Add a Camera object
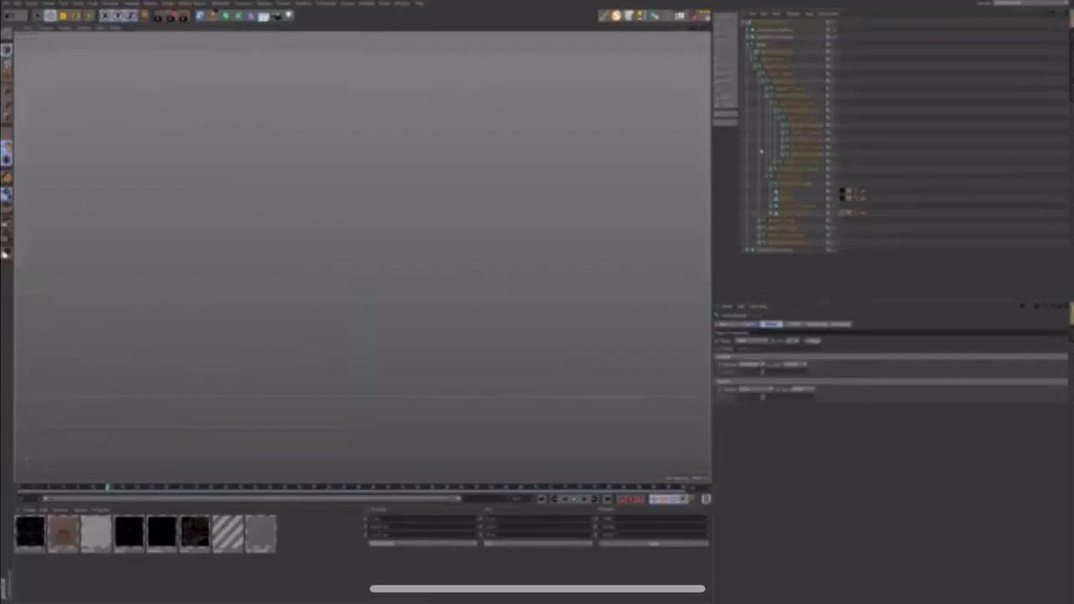Image resolution: width=1074 pixels, height=604 pixels. (277, 16)
